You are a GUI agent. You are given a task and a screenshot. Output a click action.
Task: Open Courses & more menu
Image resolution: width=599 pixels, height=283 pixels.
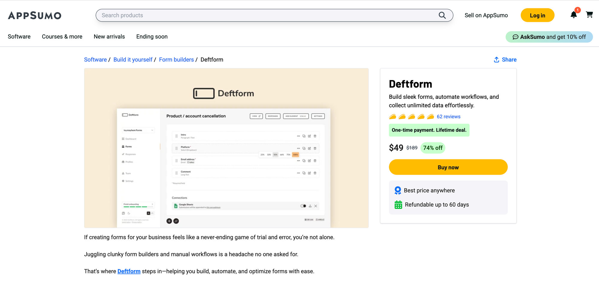tap(62, 37)
